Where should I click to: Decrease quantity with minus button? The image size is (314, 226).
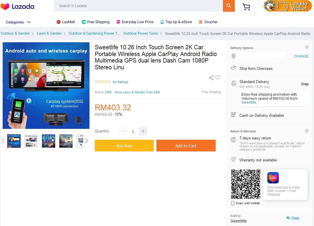(x=123, y=131)
